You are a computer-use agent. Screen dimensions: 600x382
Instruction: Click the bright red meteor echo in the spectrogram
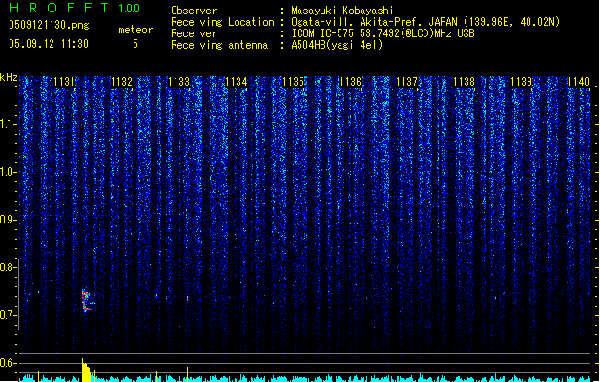tap(87, 301)
